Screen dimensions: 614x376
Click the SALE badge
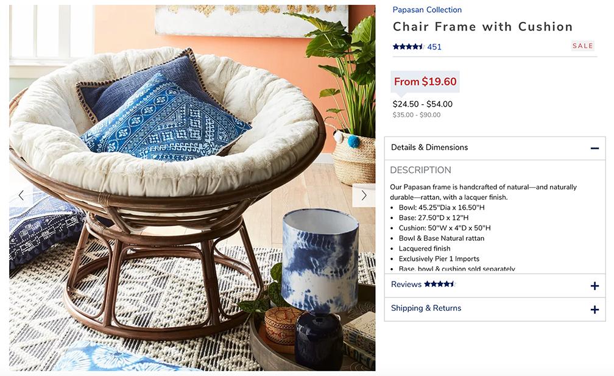click(x=583, y=46)
